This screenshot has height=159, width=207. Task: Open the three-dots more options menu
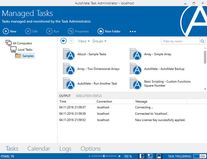coord(133,32)
